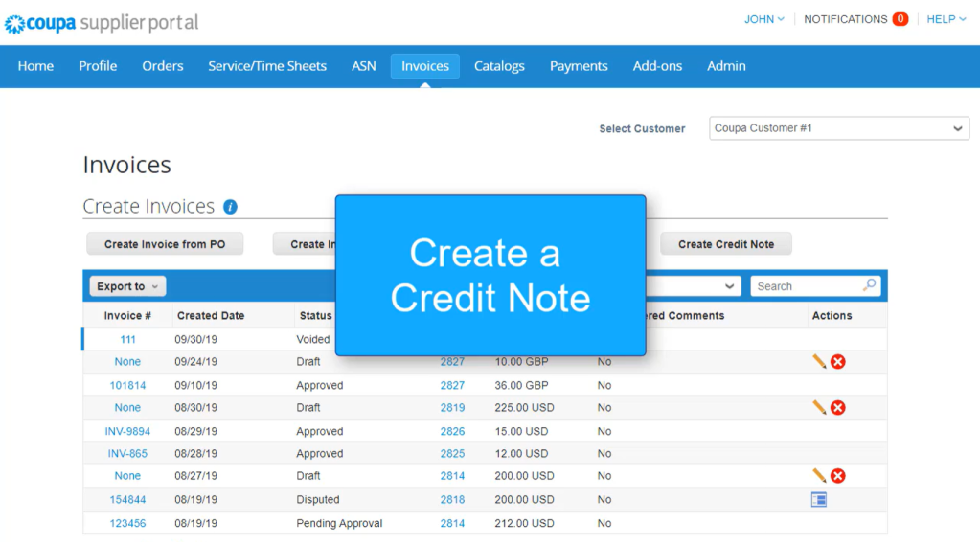Open PO 2814 link in 200.00 USD draft row
Viewport: 980px width, 542px height.
(x=452, y=476)
